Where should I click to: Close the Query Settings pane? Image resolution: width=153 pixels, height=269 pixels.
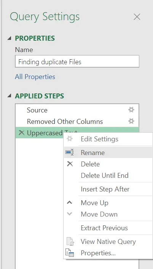(137, 17)
